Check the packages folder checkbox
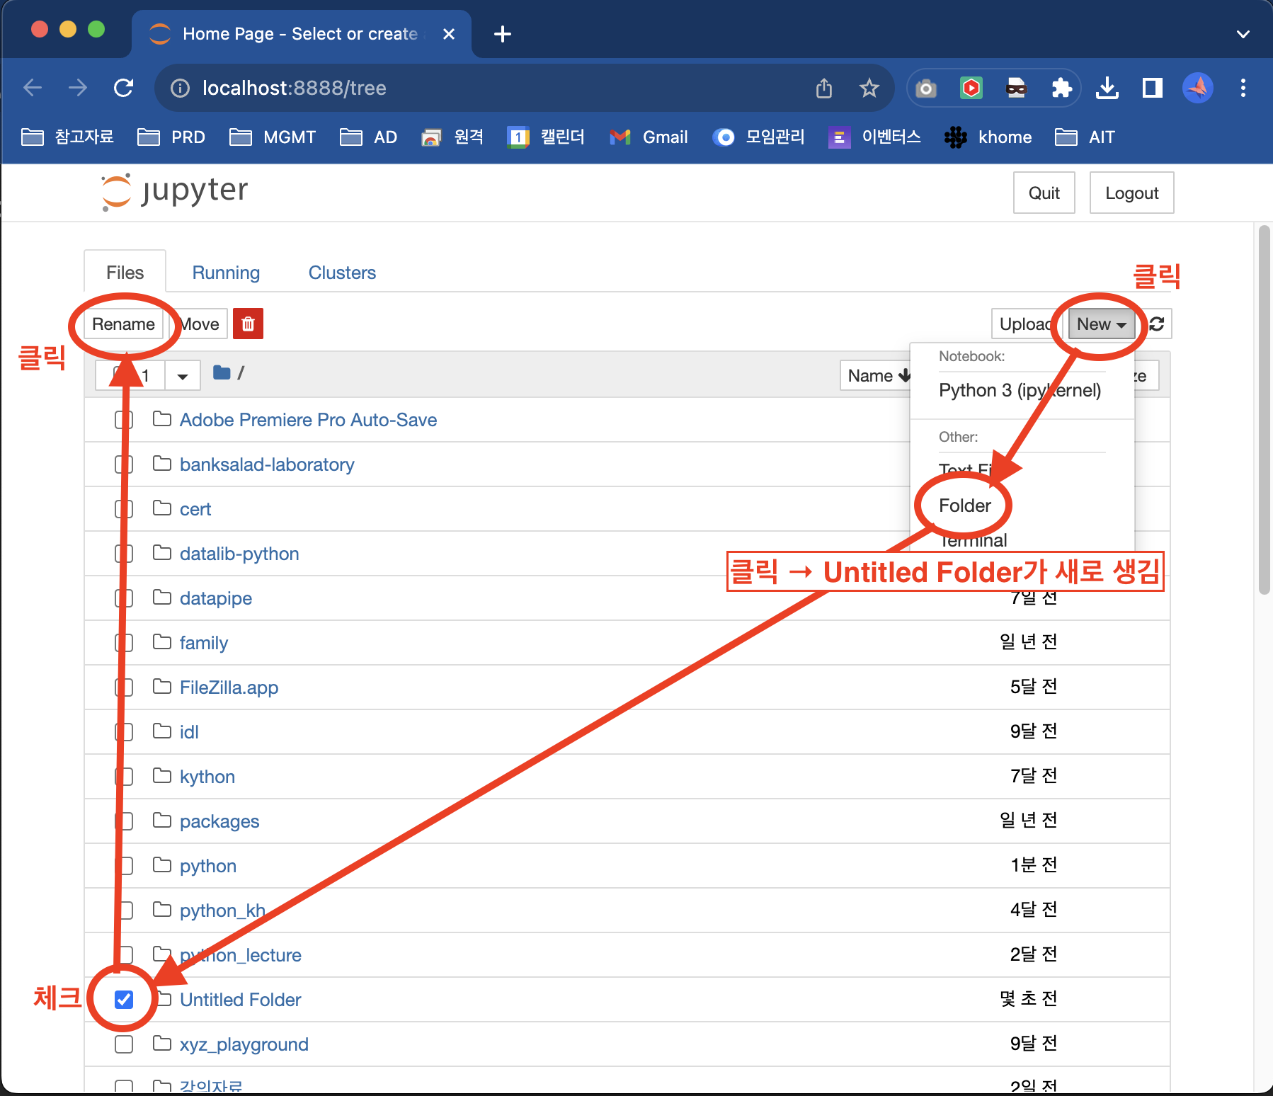Viewport: 1273px width, 1096px height. coord(124,821)
